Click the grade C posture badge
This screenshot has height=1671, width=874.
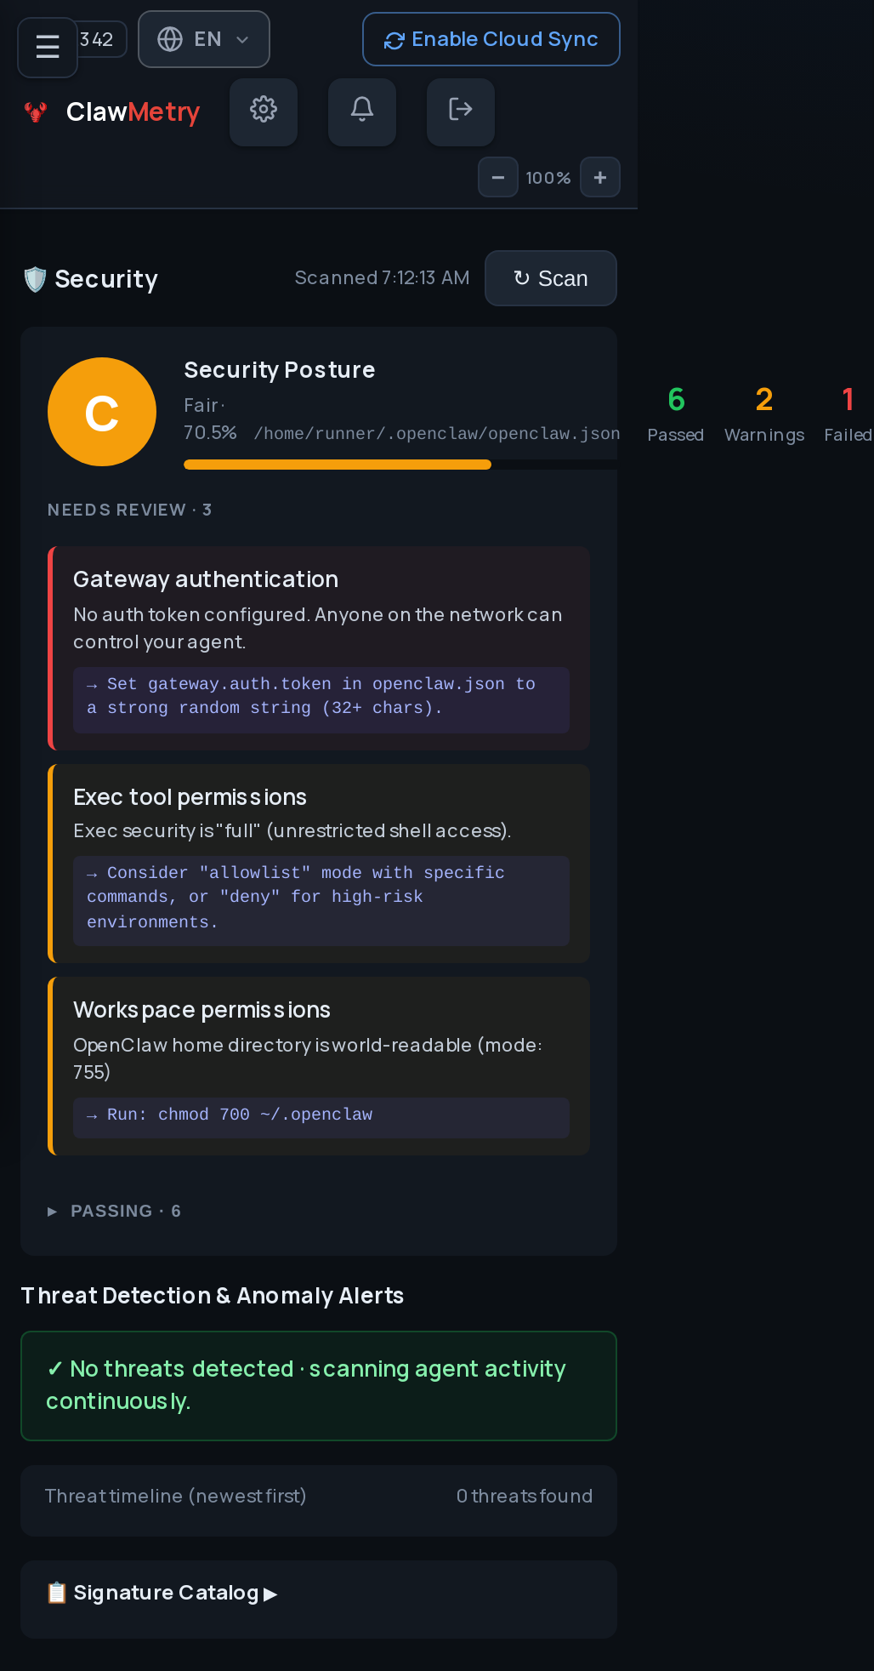[x=102, y=412]
